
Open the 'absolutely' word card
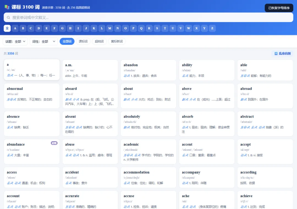tap(148, 124)
